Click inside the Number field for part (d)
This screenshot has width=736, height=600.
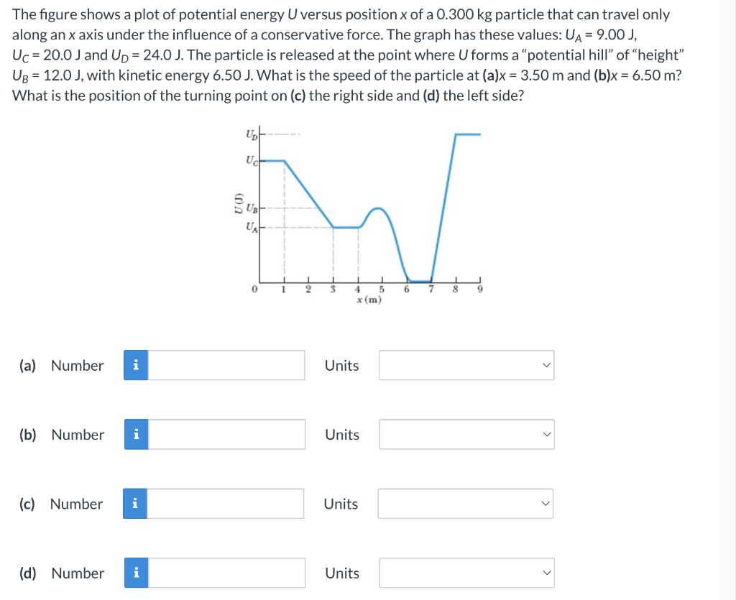(226, 573)
